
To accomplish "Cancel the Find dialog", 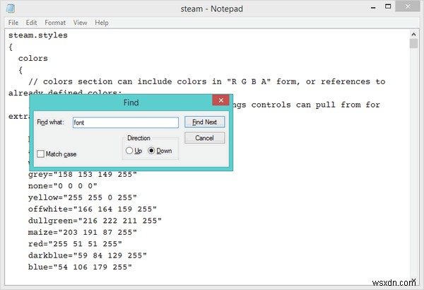I will pyautogui.click(x=204, y=138).
